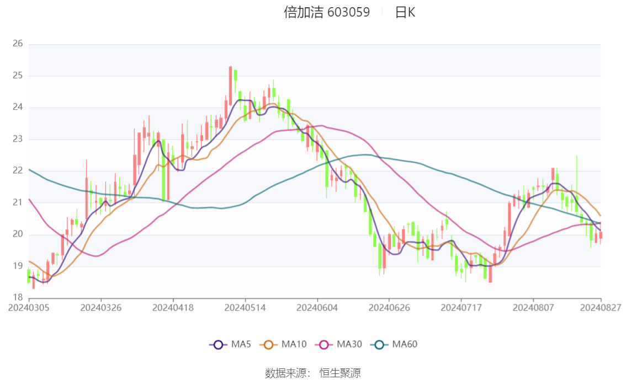Toggle the MA5 legend series
Screen dimensions: 626x380
(x=230, y=345)
